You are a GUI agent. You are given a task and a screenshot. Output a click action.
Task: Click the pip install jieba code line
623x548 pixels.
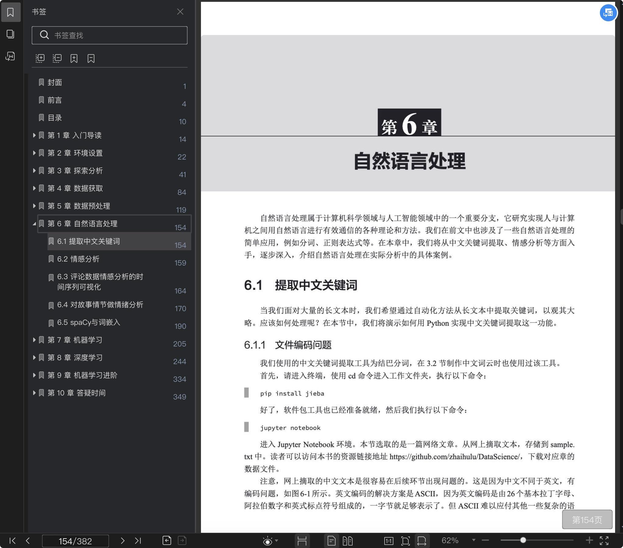coord(292,393)
